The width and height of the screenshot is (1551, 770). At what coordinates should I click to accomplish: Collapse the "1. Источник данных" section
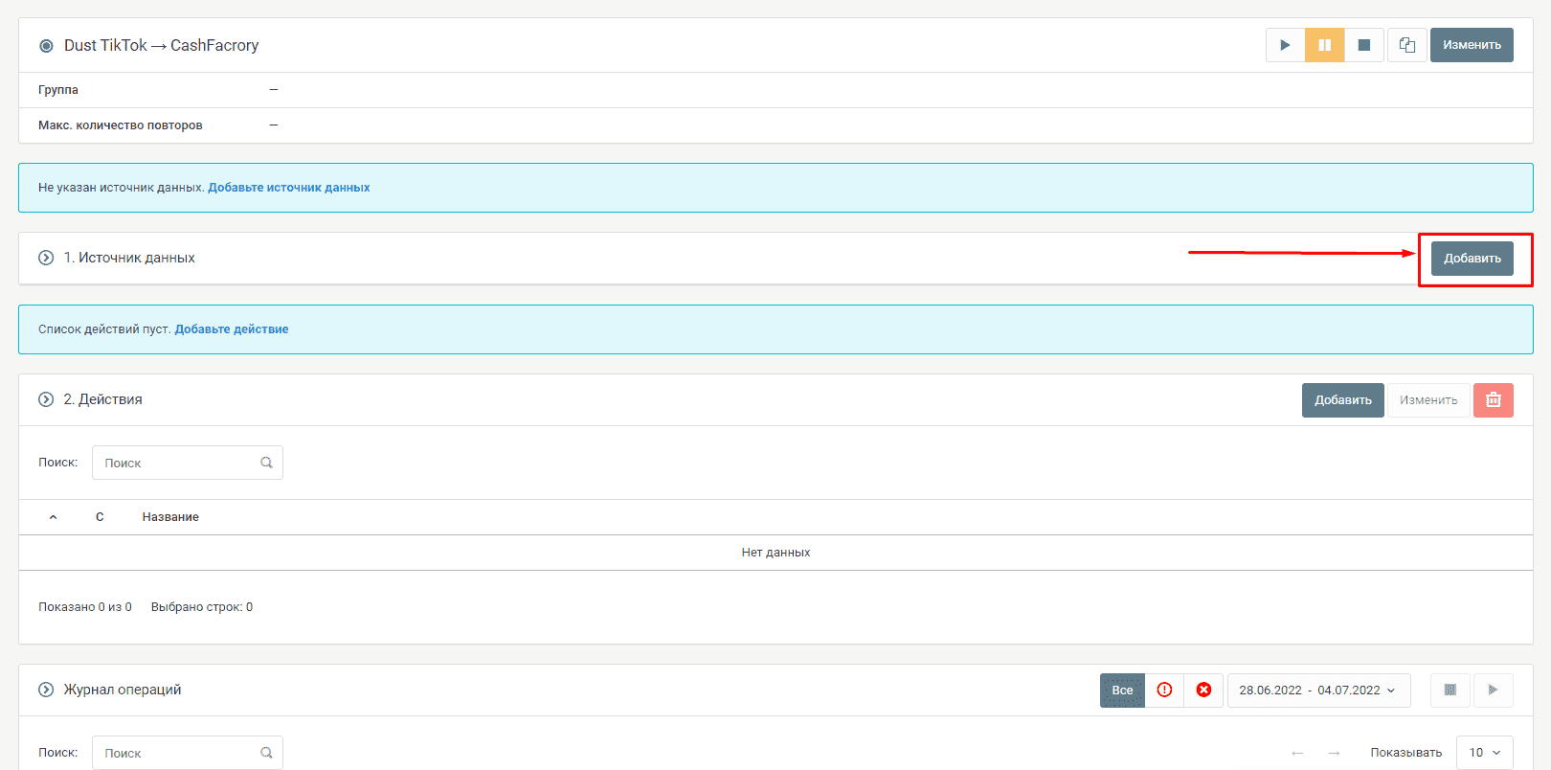pyautogui.click(x=46, y=258)
